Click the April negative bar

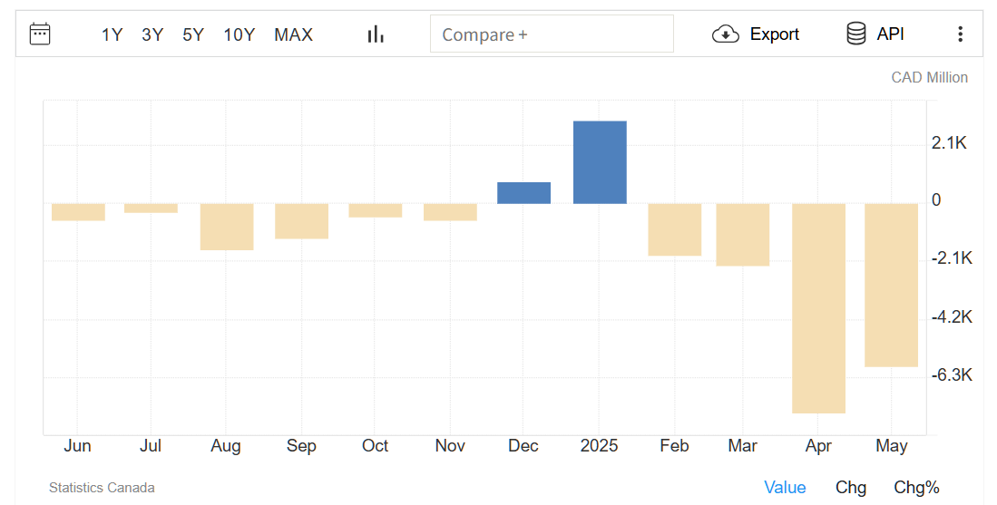click(818, 308)
